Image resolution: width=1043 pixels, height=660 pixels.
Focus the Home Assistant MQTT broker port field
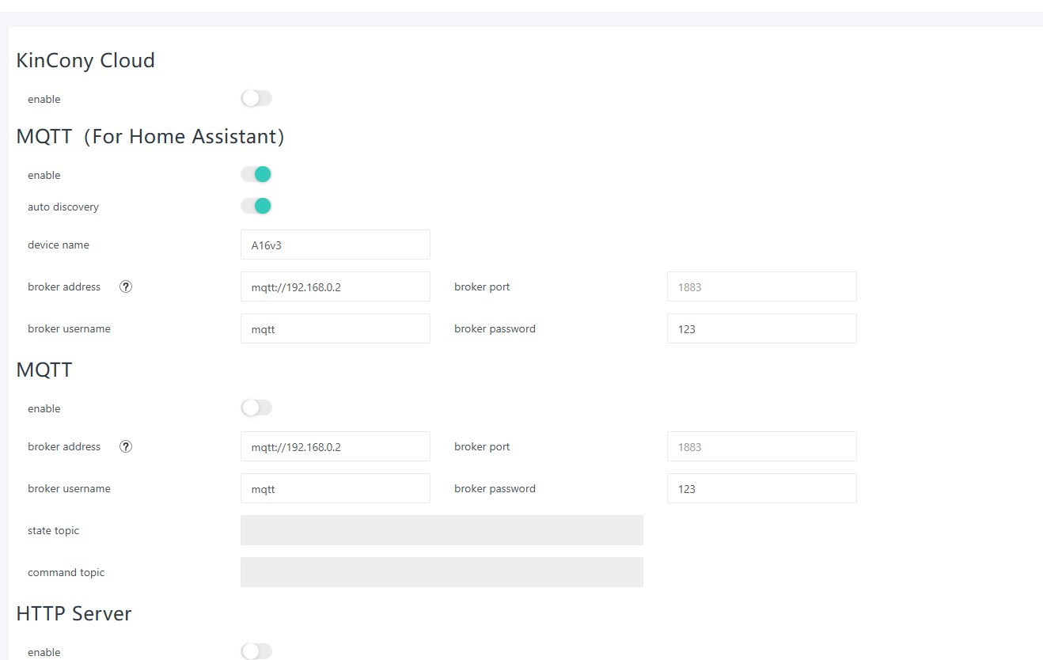tap(762, 286)
